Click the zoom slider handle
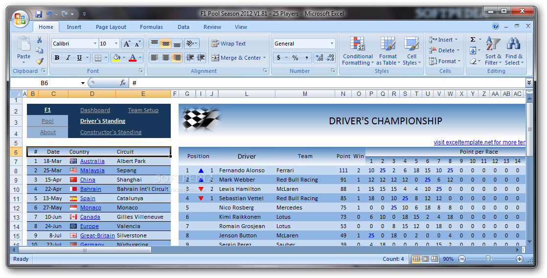 [488, 258]
